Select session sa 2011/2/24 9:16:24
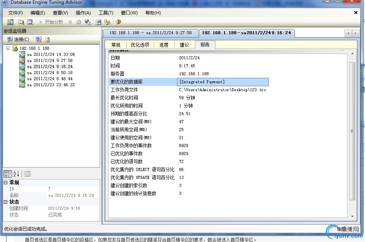The image size is (365, 242). tap(49, 66)
